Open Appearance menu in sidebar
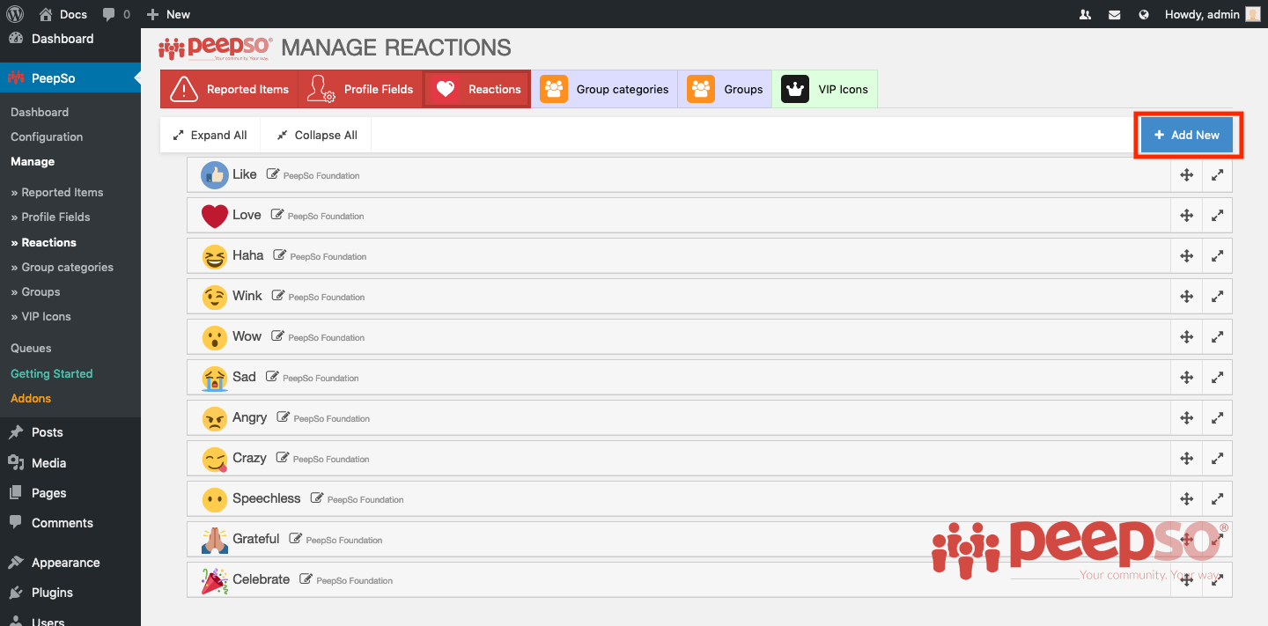Viewport: 1268px width, 626px height. tap(70, 563)
